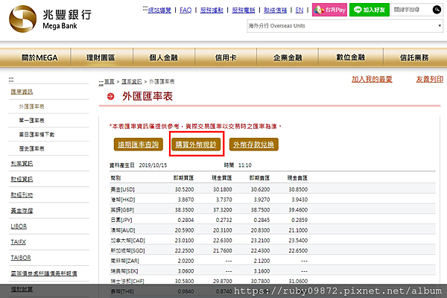This screenshot has width=447, height=298.
Task: Click the 新加坡幣[SGD] currency row label
Action: 127,250
